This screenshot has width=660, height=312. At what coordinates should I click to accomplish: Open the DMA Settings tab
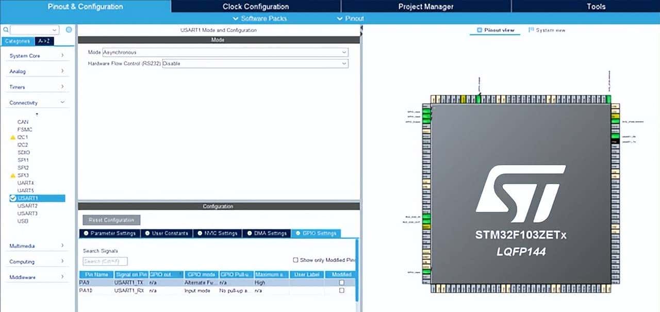click(x=267, y=233)
